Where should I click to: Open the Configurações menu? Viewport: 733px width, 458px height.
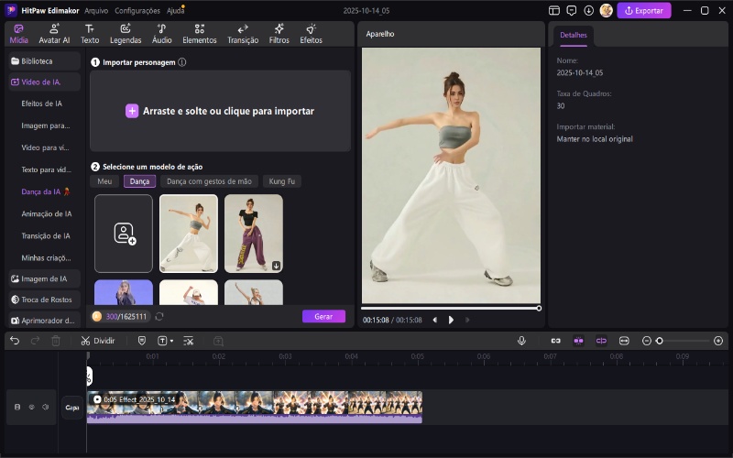pyautogui.click(x=136, y=11)
